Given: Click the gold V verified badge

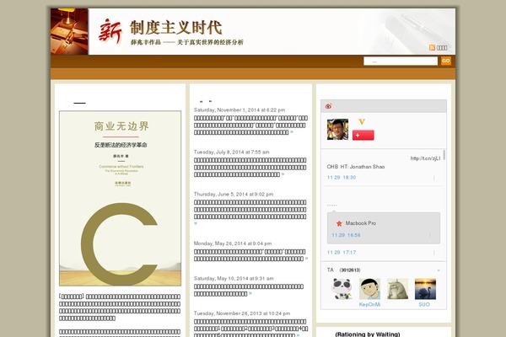Looking at the screenshot, I should (x=362, y=121).
